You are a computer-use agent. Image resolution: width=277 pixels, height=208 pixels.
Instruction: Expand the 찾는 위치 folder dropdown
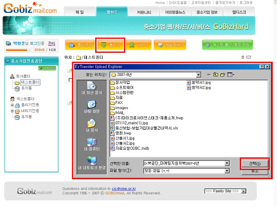[x=199, y=75]
